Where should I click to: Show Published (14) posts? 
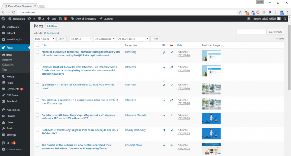coord(52,33)
